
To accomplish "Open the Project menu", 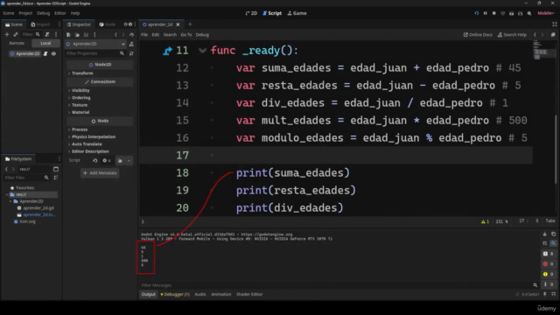I will point(25,13).
